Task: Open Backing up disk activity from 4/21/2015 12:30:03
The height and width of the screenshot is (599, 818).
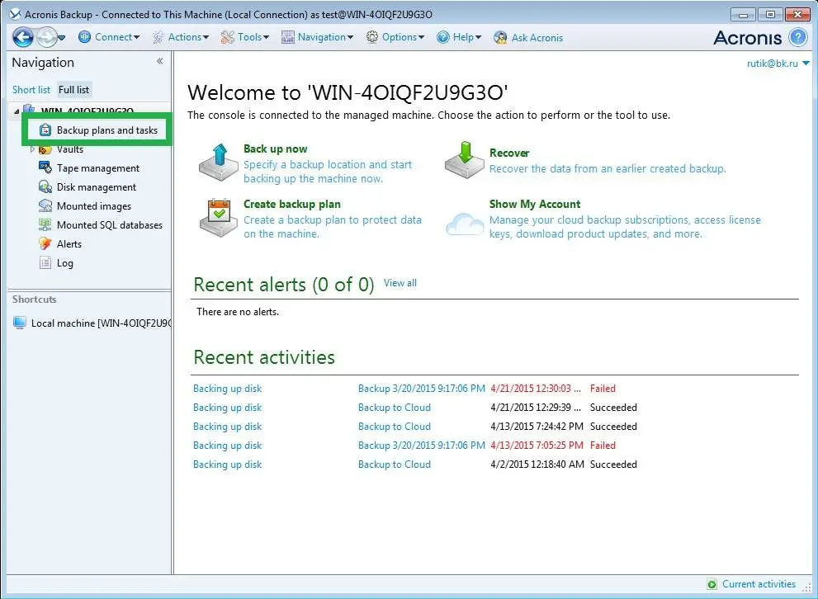Action: pos(228,389)
